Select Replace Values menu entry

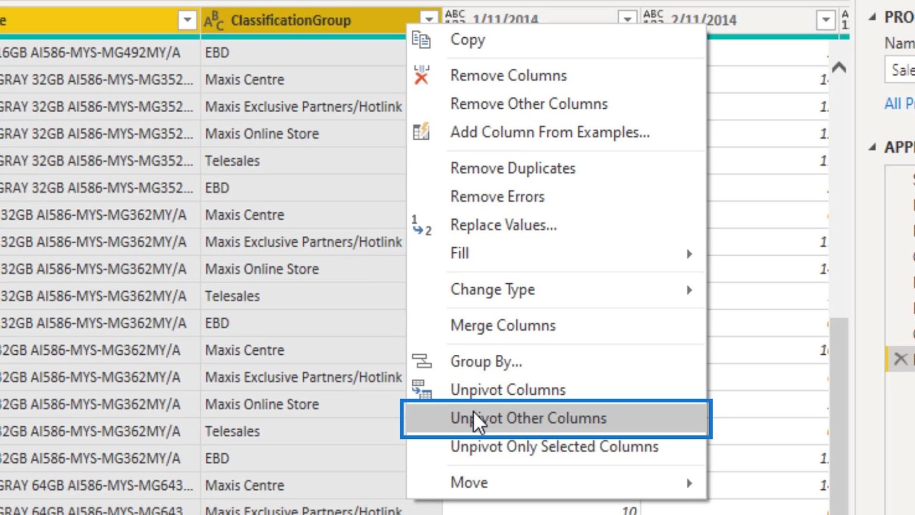point(557,225)
